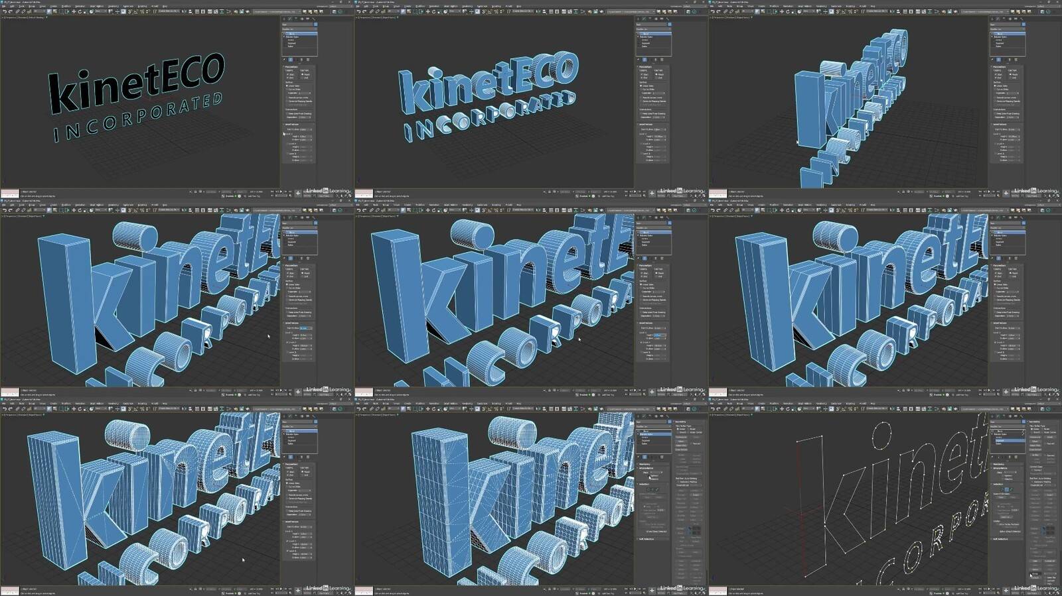
Task: Enable Level 3 checkbox in small blue-logo frame
Action: (642, 154)
